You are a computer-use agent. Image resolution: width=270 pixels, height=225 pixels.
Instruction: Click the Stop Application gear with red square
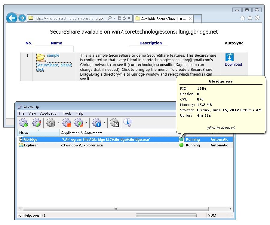(x=66, y=123)
